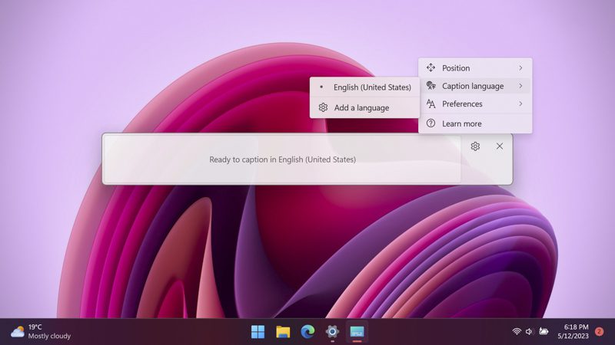Click the gear icon beside Add a language
Image resolution: width=615 pixels, height=345 pixels.
click(x=323, y=107)
